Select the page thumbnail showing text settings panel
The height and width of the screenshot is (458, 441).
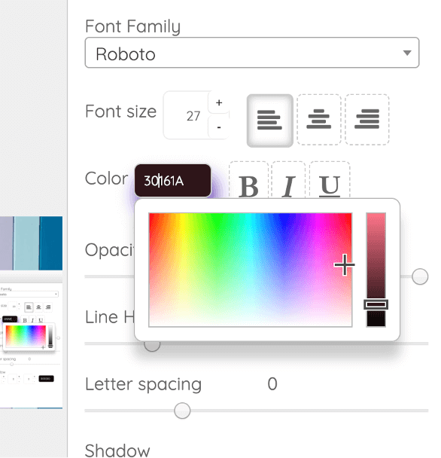[x=31, y=345]
